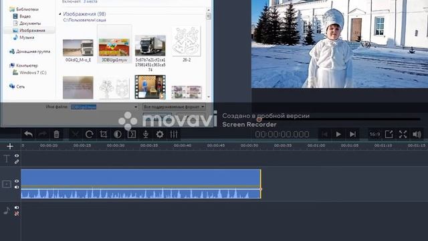Add a new track with plus icon
The width and height of the screenshot is (428, 241).
[x=10, y=147]
